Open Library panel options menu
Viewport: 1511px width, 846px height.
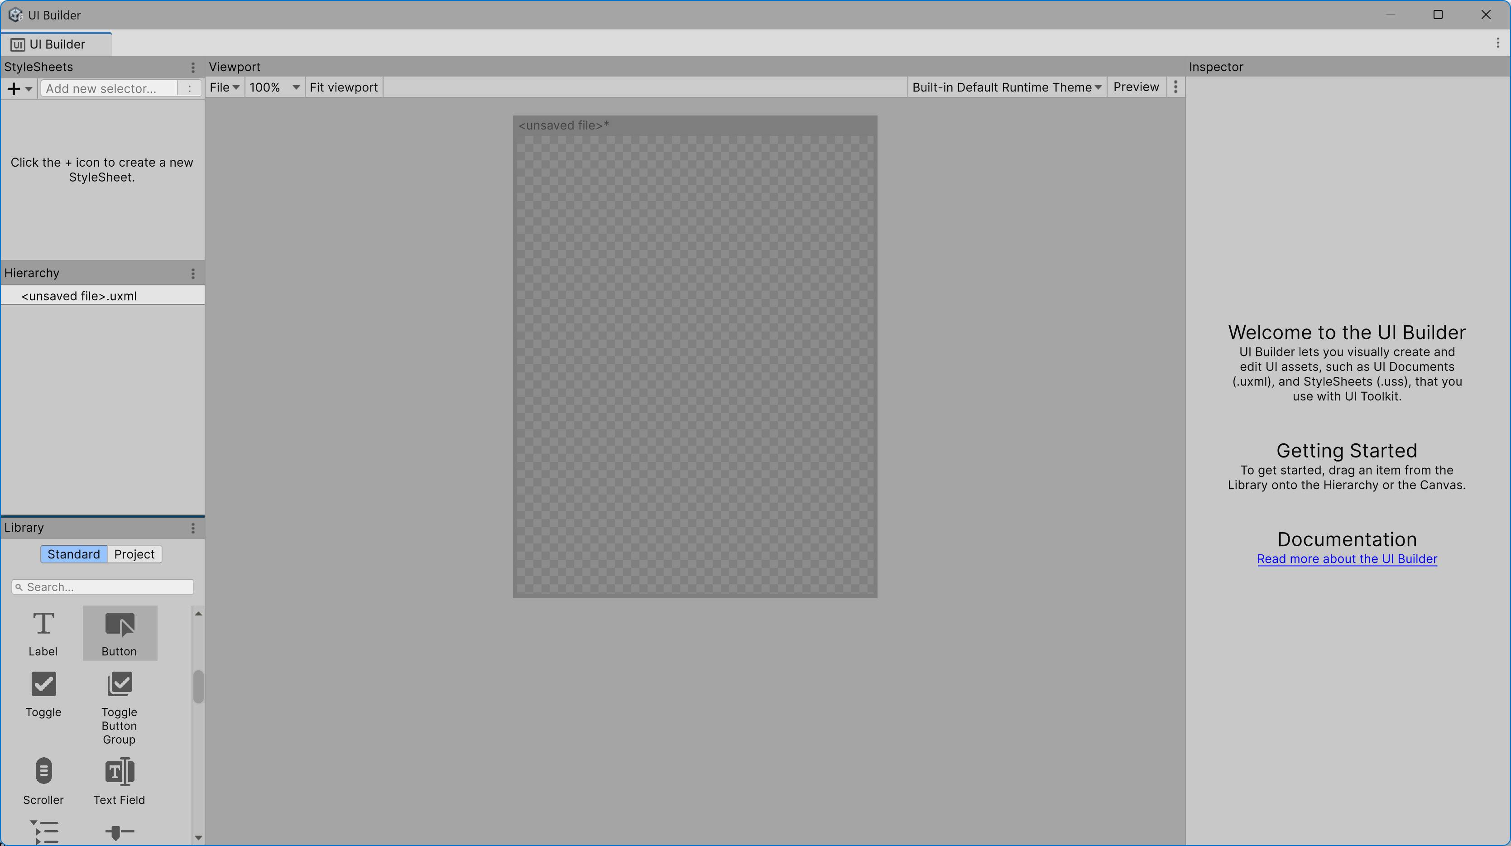click(193, 528)
